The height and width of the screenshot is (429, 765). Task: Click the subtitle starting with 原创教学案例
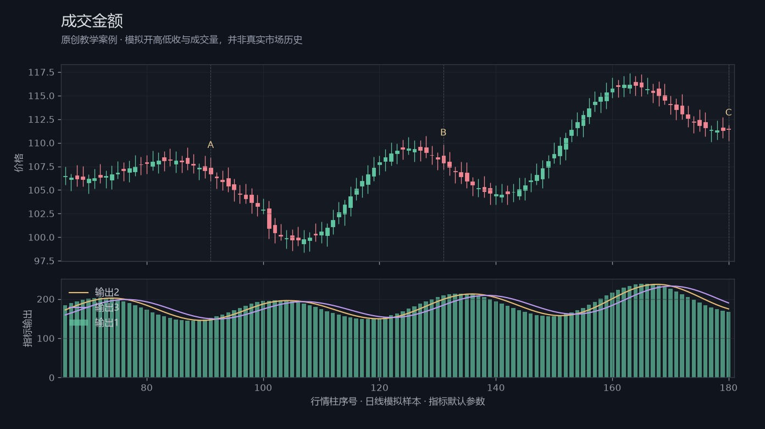(x=182, y=40)
